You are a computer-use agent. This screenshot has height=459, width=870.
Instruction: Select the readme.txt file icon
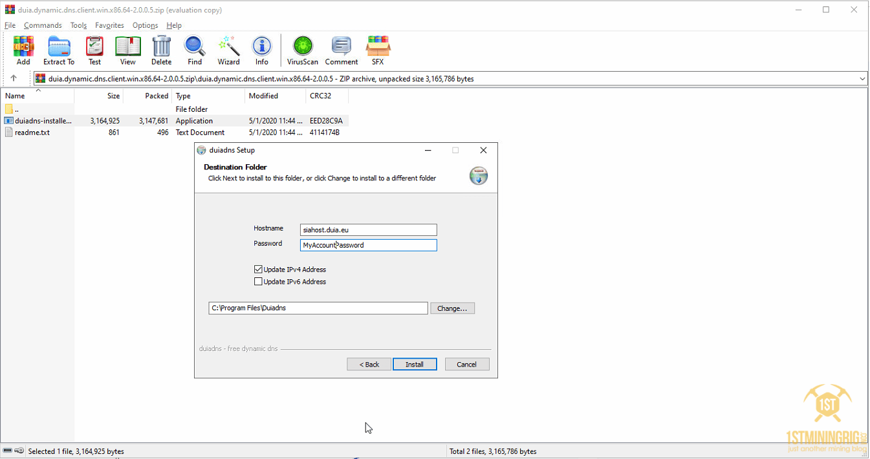point(9,133)
